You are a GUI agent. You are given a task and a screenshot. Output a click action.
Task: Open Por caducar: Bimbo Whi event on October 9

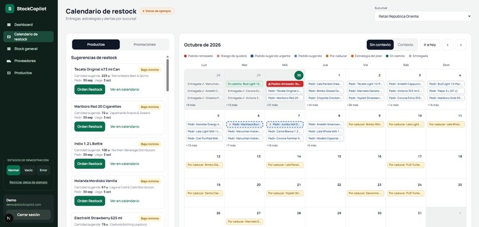coord(365,124)
